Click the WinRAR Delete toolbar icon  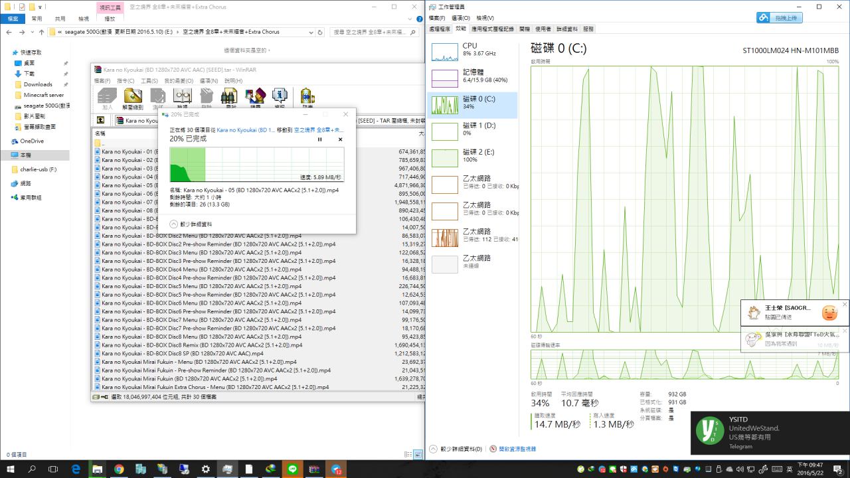point(207,98)
